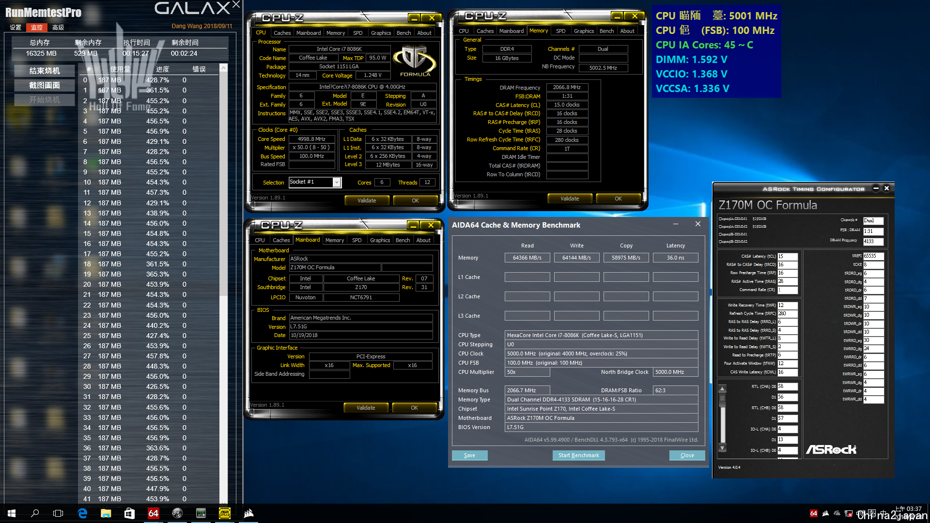
Task: Click Save in the AIDA64 benchmark window
Action: 469,455
